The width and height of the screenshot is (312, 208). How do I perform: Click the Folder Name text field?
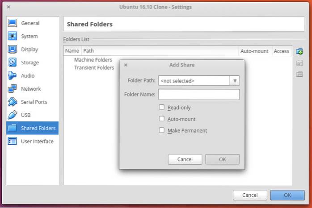coord(199,94)
